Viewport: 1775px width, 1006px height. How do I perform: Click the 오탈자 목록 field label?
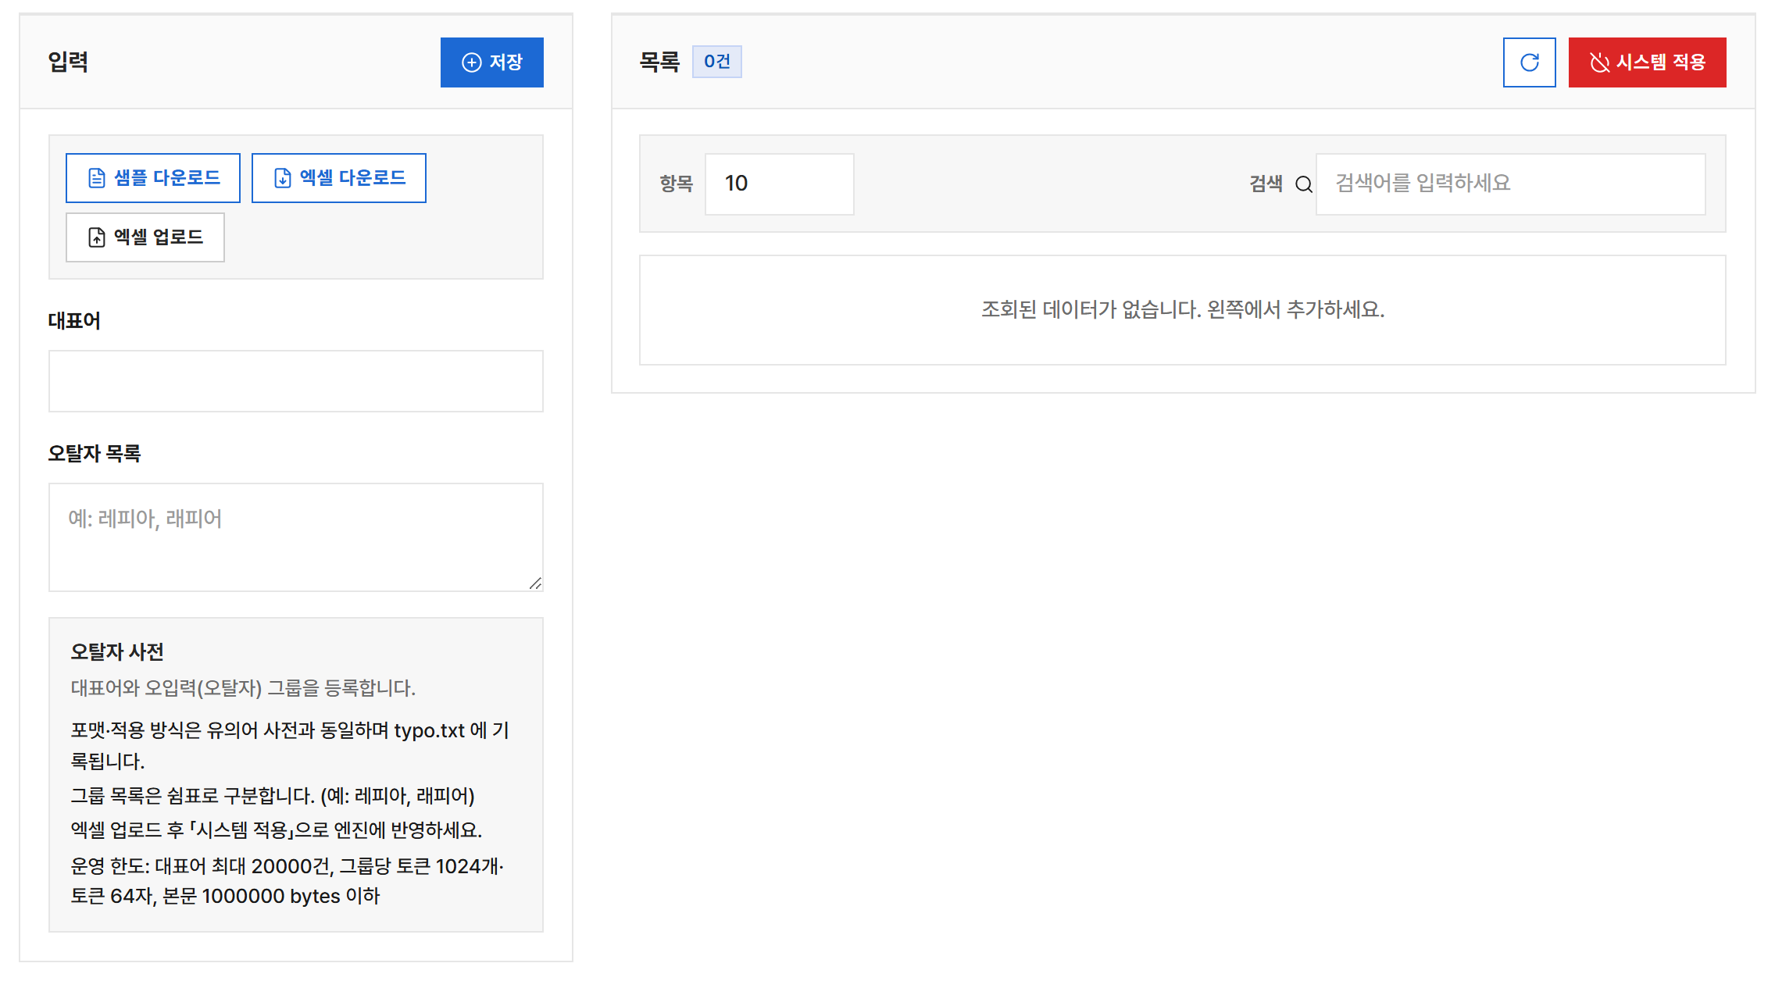(95, 454)
